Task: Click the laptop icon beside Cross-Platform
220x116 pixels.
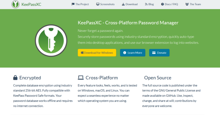Action: point(81,78)
